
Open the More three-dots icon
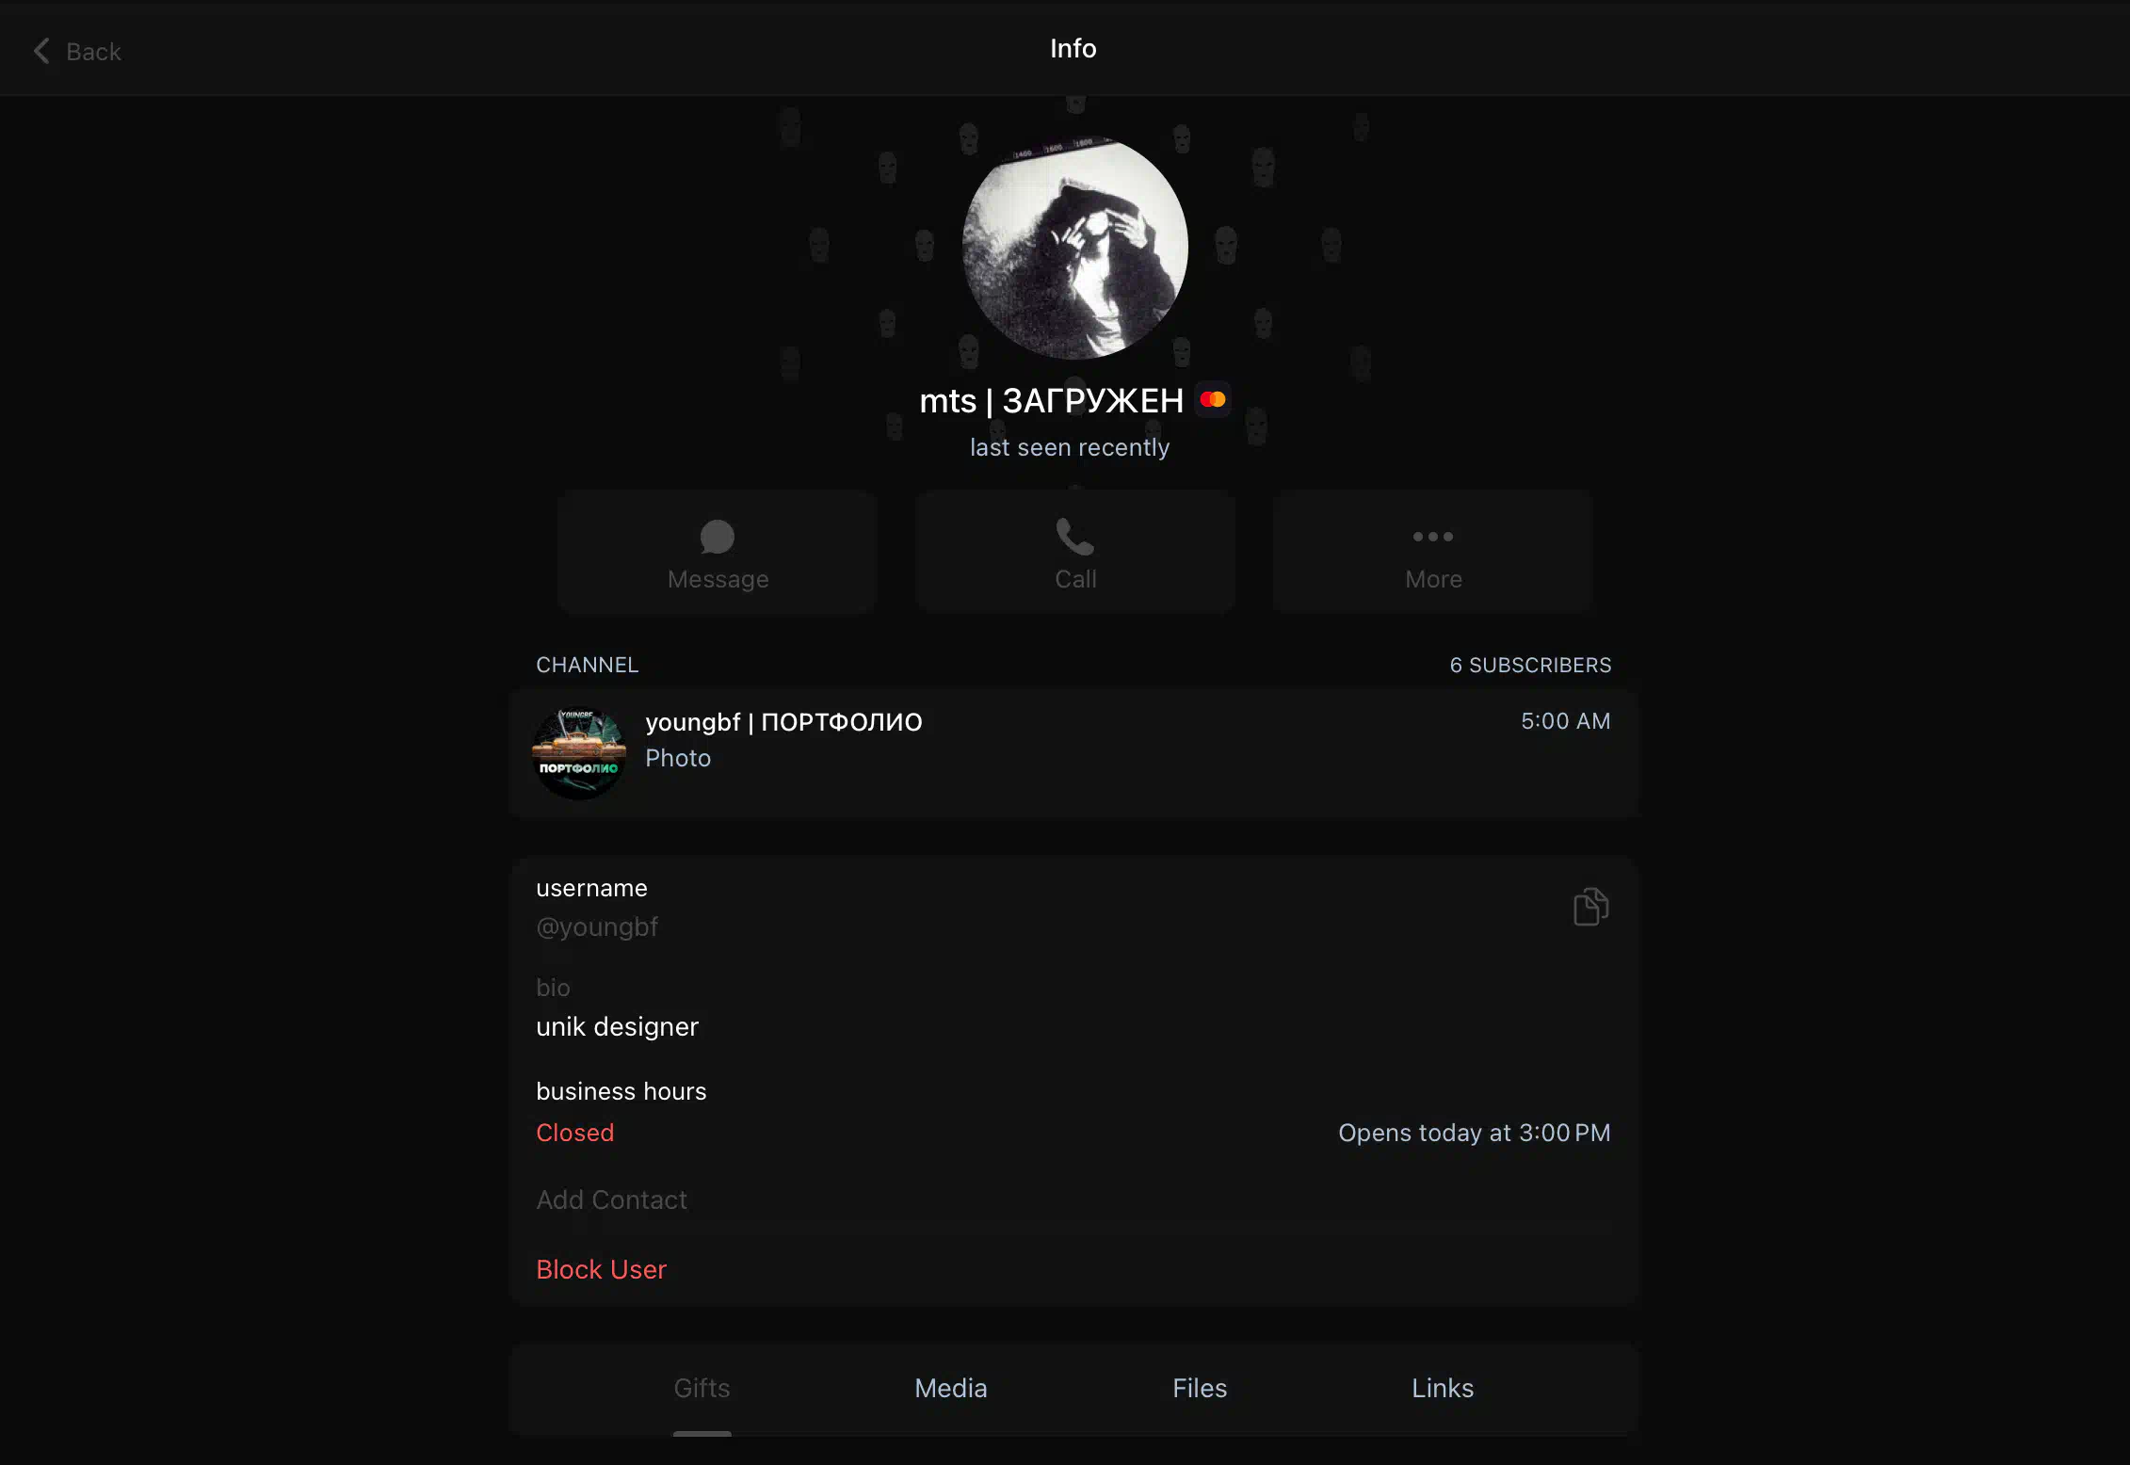[x=1433, y=537]
